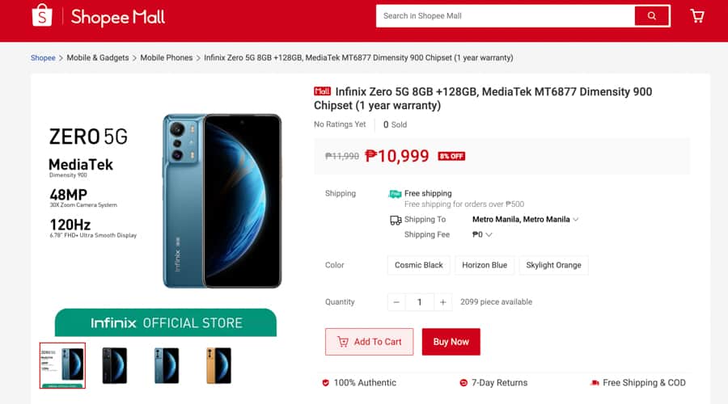Focus the Search in Shopee Mall field
Viewport: 728px width, 404px height.
pyautogui.click(x=506, y=16)
